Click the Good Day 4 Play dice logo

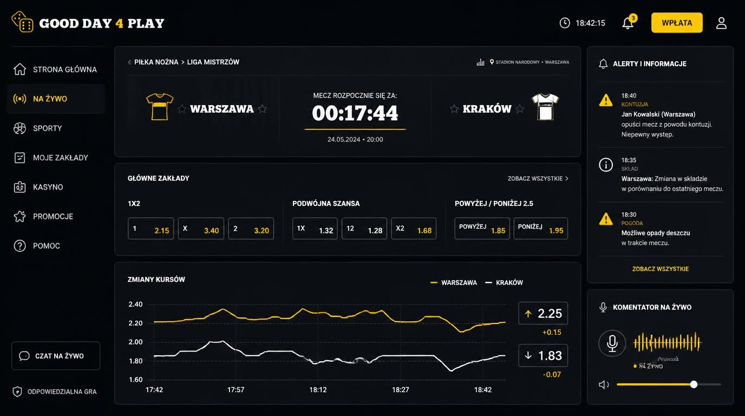coord(22,22)
